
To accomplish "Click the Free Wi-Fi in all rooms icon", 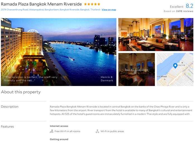I will pyautogui.click(x=52, y=131).
